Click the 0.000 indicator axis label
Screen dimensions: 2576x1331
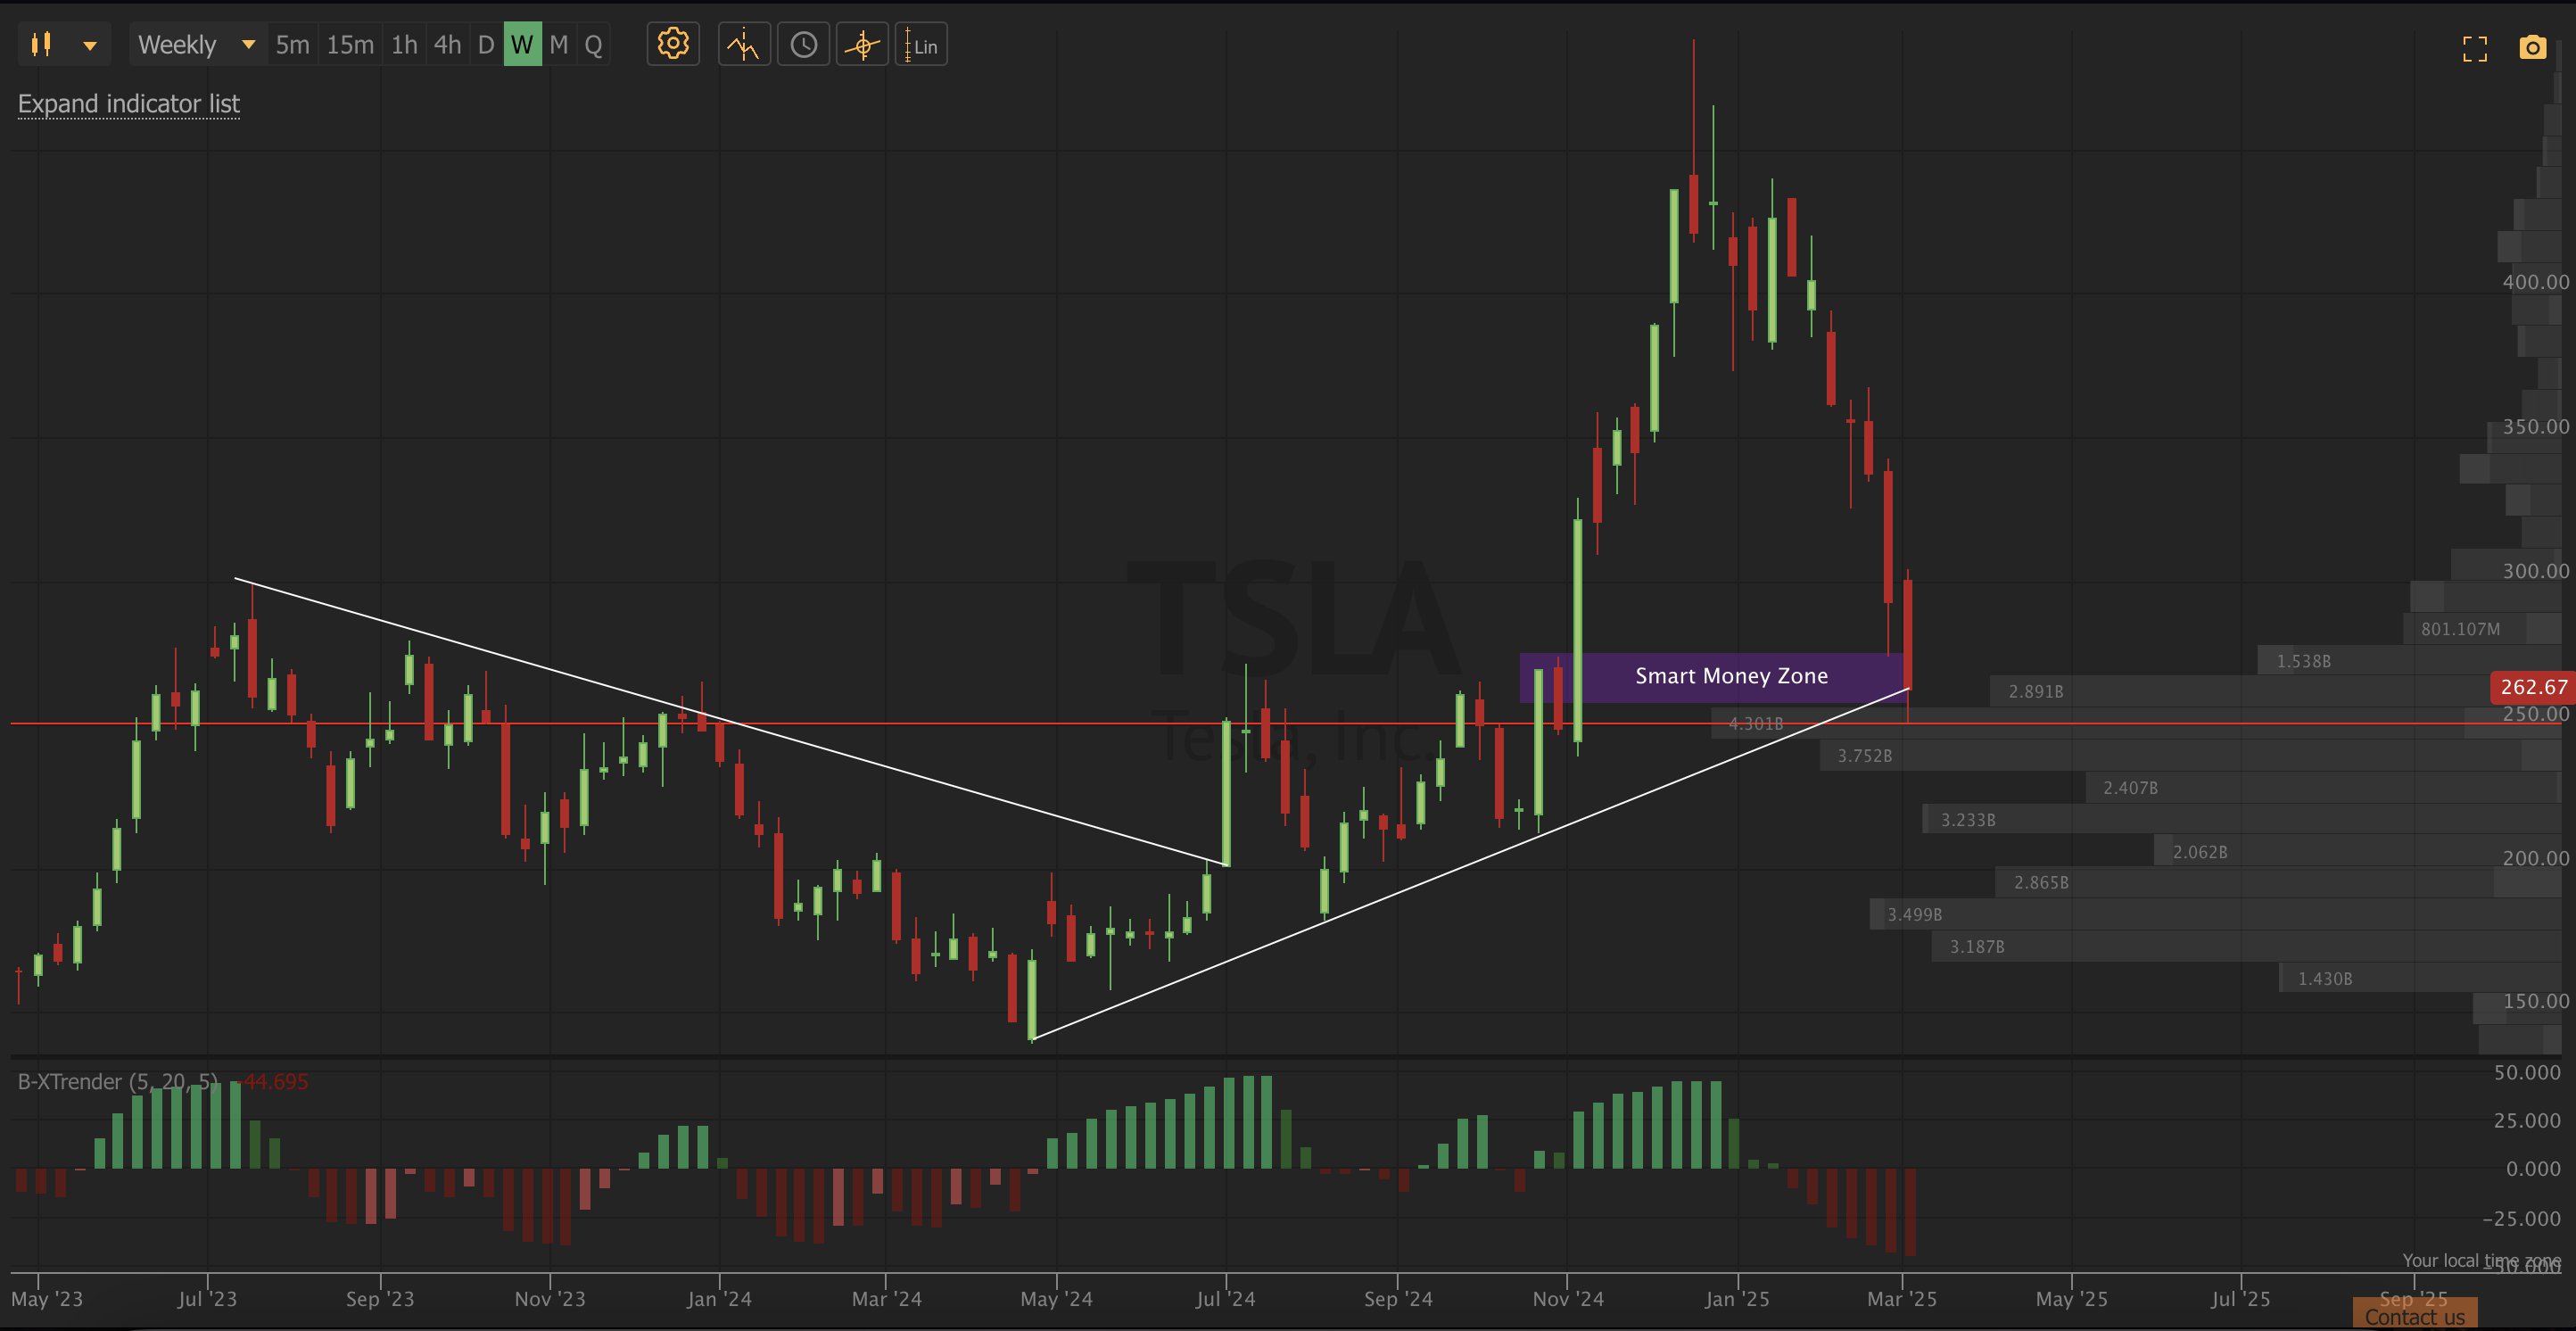pyautogui.click(x=2533, y=1169)
